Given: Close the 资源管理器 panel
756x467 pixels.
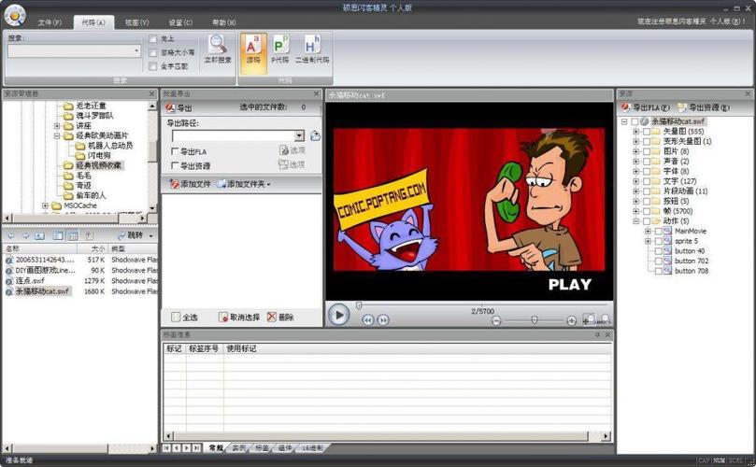Looking at the screenshot, I should coord(152,94).
